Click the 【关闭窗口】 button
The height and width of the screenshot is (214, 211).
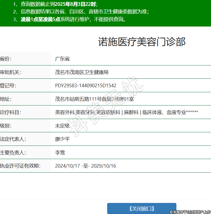[x=141, y=208]
